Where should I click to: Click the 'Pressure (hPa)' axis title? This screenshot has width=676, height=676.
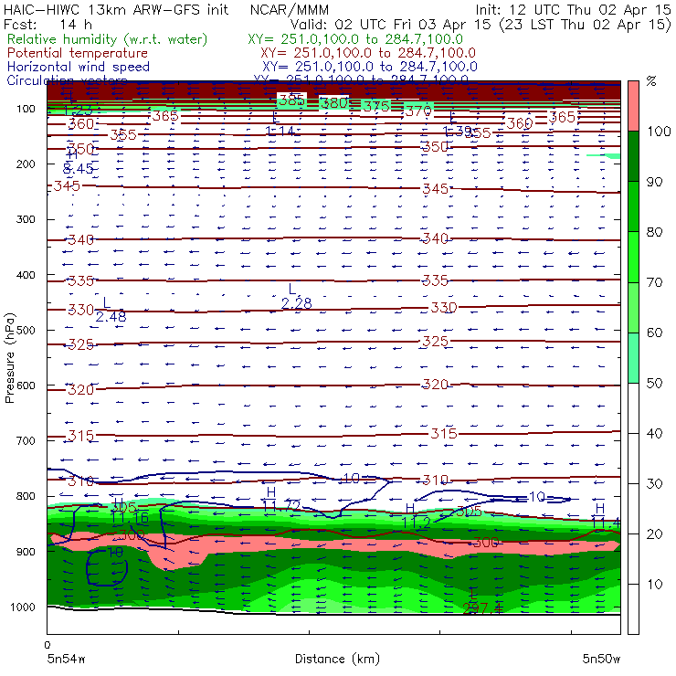9,358
